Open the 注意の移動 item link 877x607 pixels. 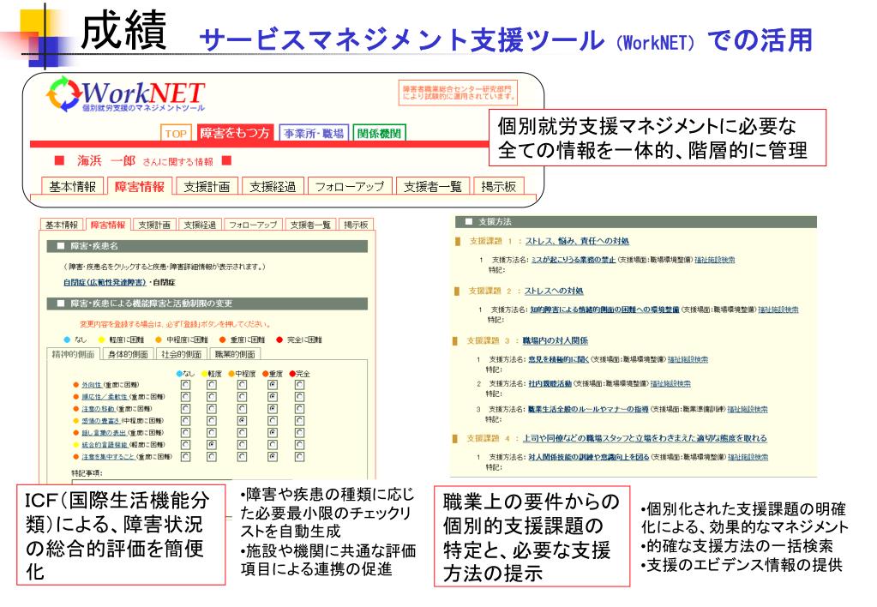(x=98, y=409)
